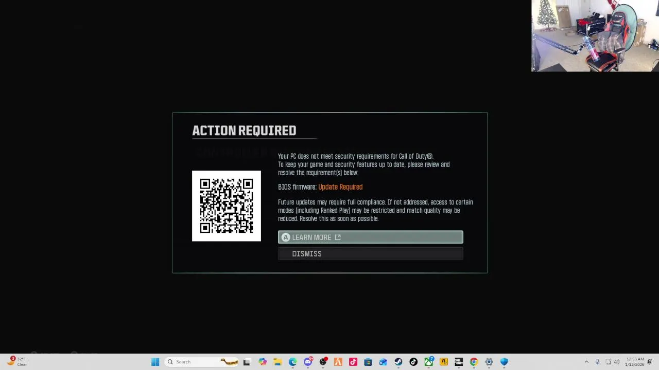Open the Windows Start menu
The width and height of the screenshot is (659, 370).
[155, 362]
